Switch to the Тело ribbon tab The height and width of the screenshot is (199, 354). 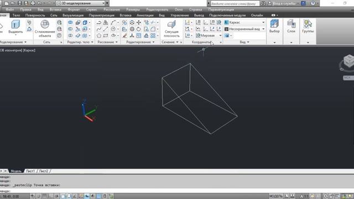[x=16, y=15]
